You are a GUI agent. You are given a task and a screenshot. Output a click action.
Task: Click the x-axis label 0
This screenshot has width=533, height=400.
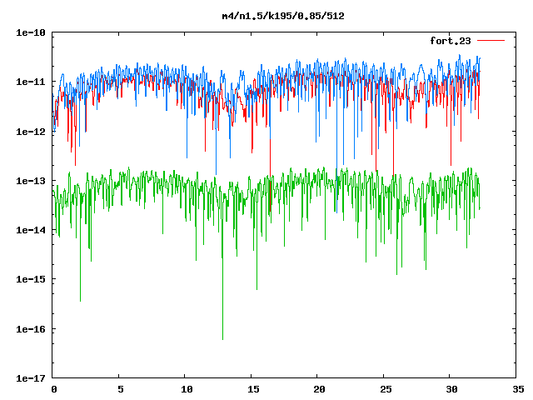54,389
